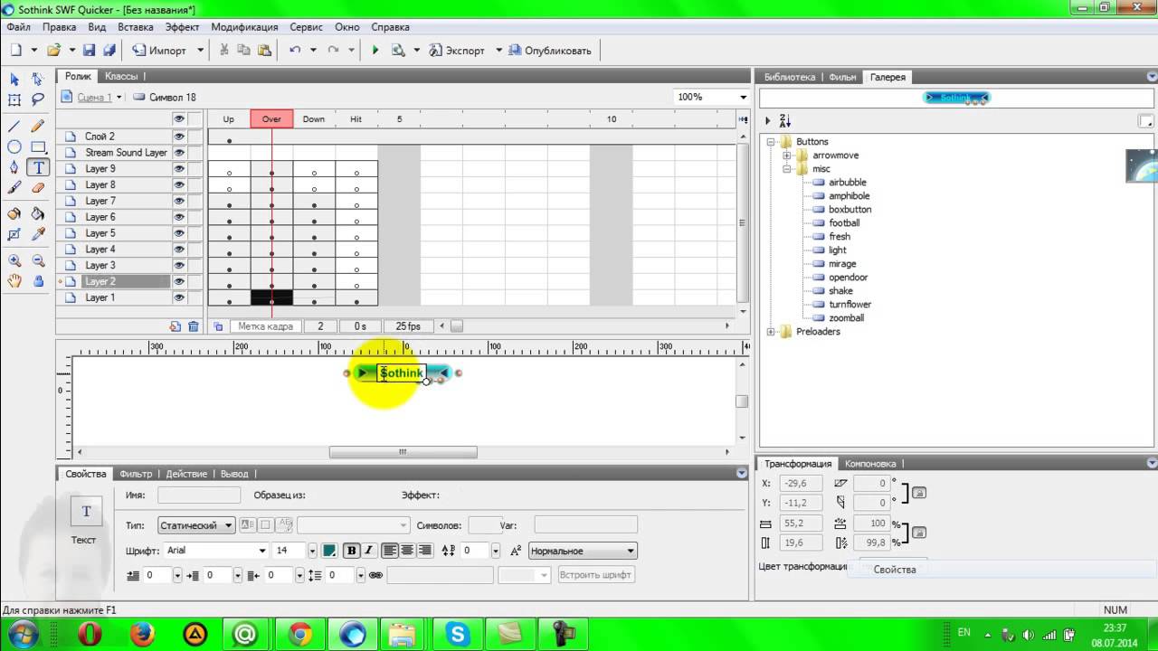Switch to the Библиотека tab

tap(789, 78)
